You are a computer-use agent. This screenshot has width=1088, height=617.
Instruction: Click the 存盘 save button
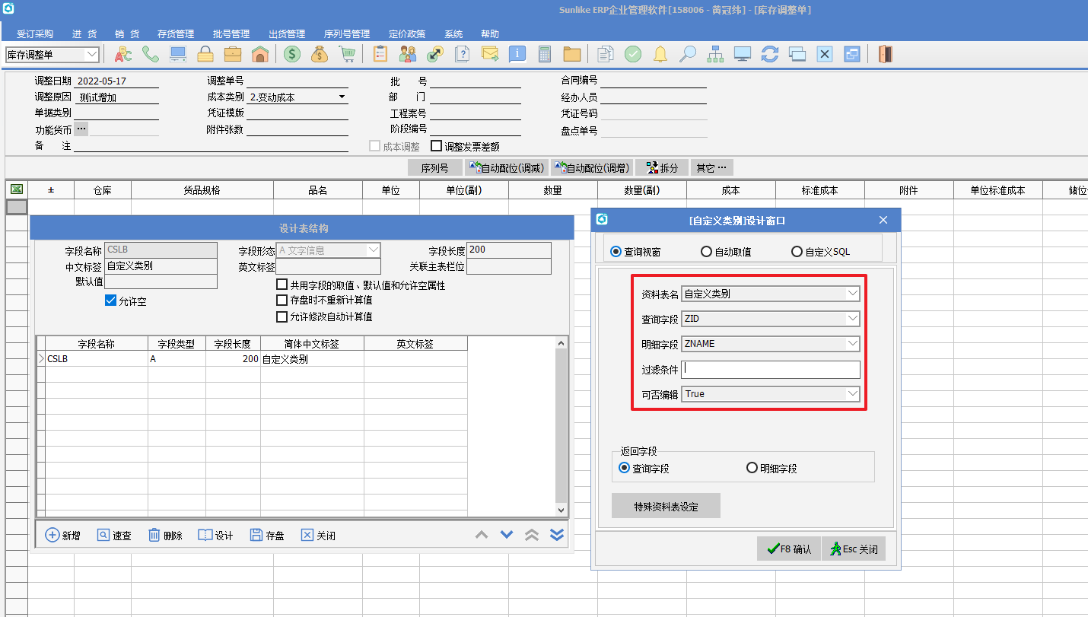coord(267,535)
